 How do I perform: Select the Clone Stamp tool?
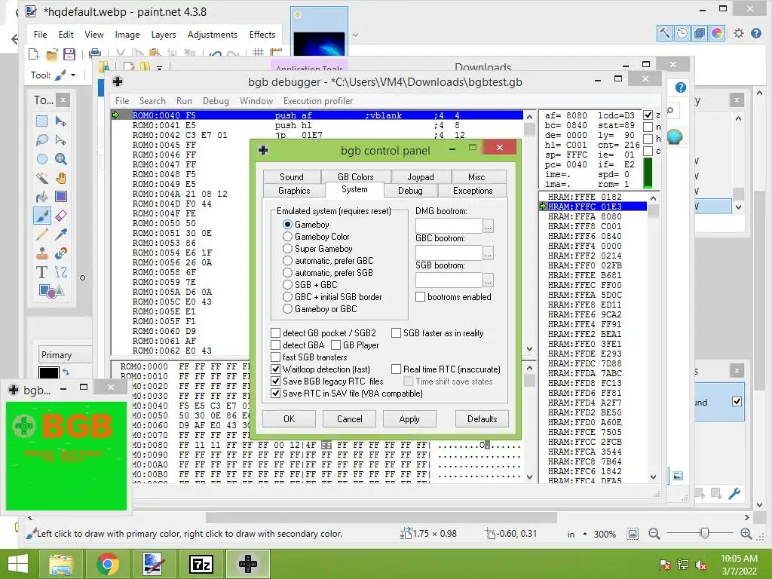[x=42, y=253]
